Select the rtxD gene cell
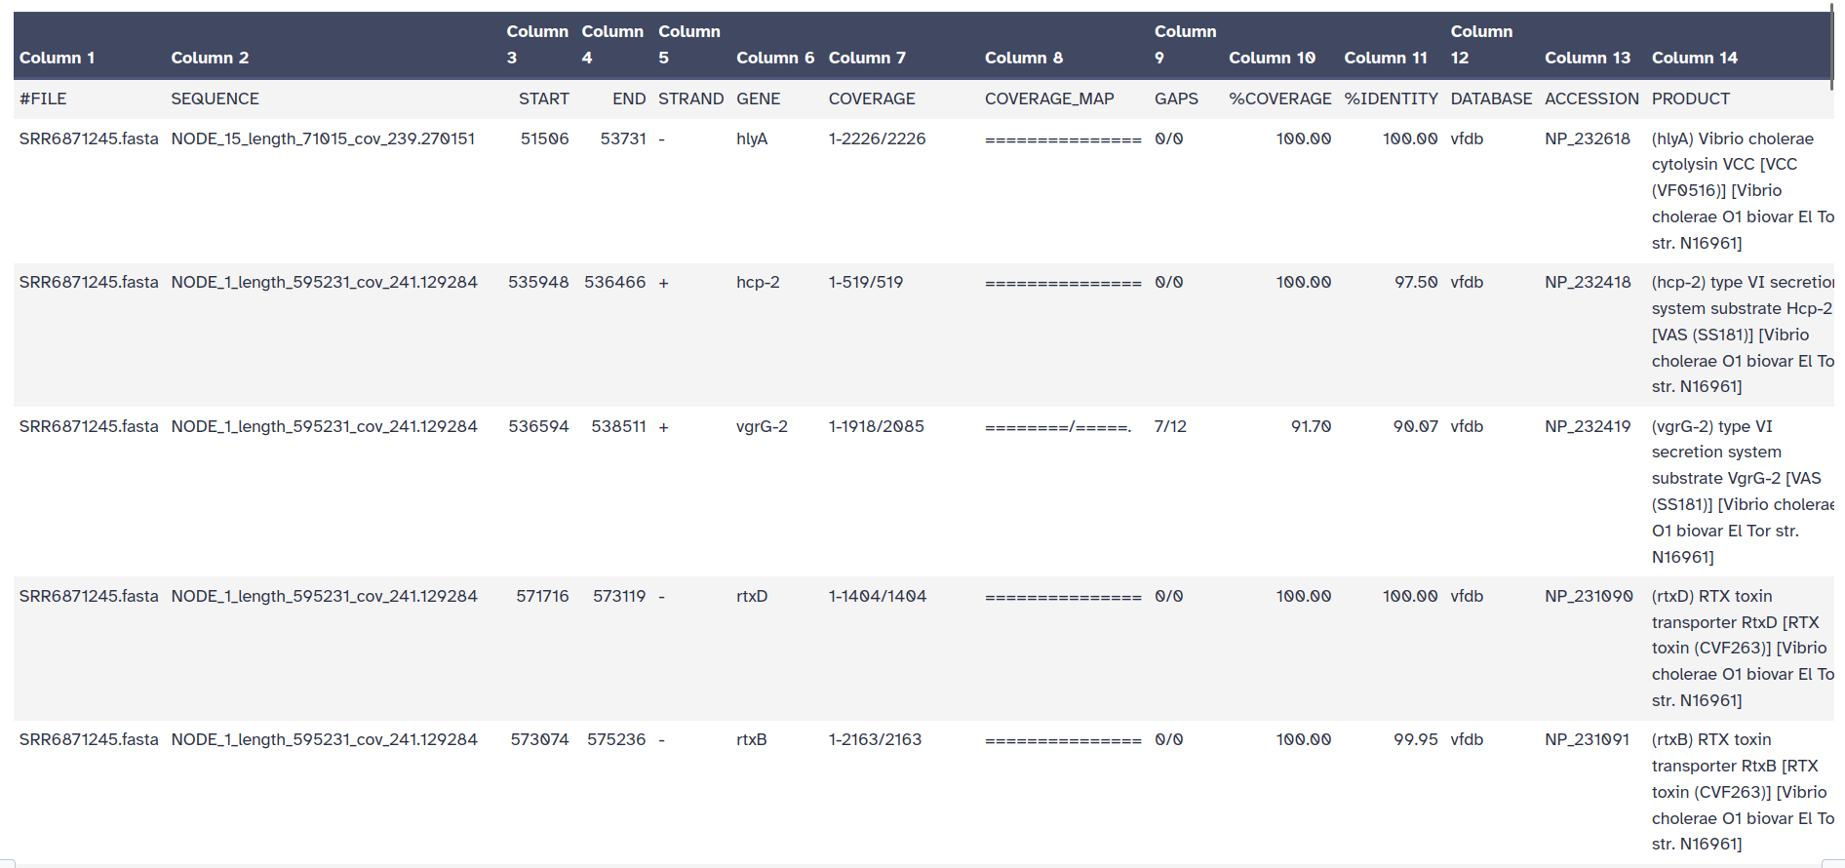 [x=752, y=596]
